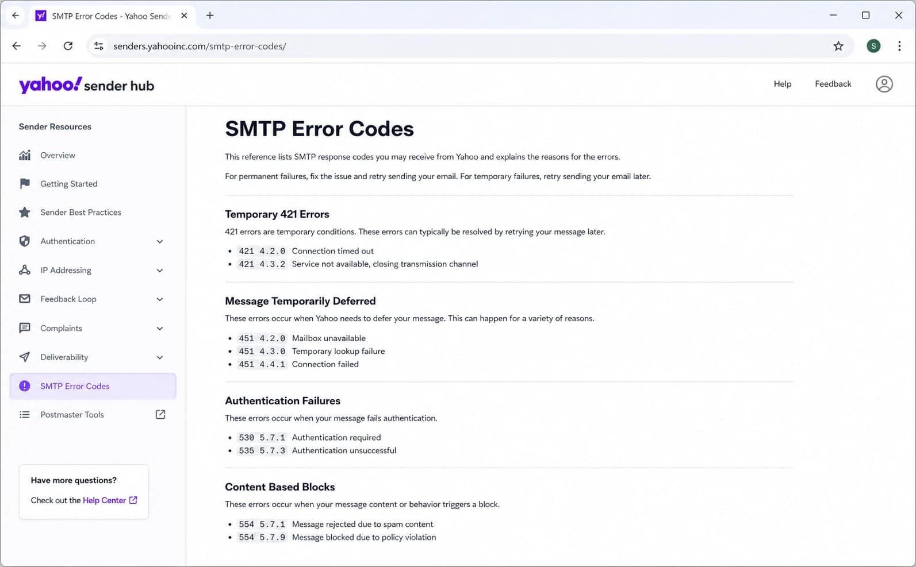The width and height of the screenshot is (916, 567).
Task: Select Sender Best Practices in the sidebar
Action: 93,213
